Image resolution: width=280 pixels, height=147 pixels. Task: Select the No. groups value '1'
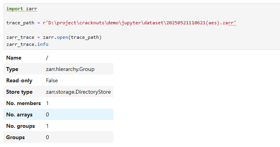(48, 126)
